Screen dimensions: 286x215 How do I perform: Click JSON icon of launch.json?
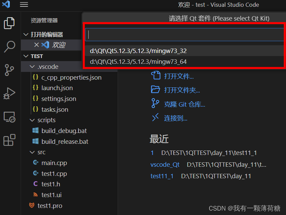[36, 88]
